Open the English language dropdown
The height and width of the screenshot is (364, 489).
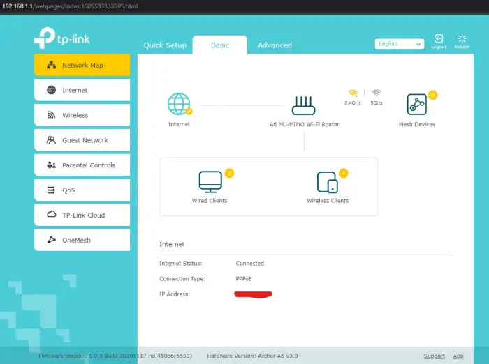399,44
